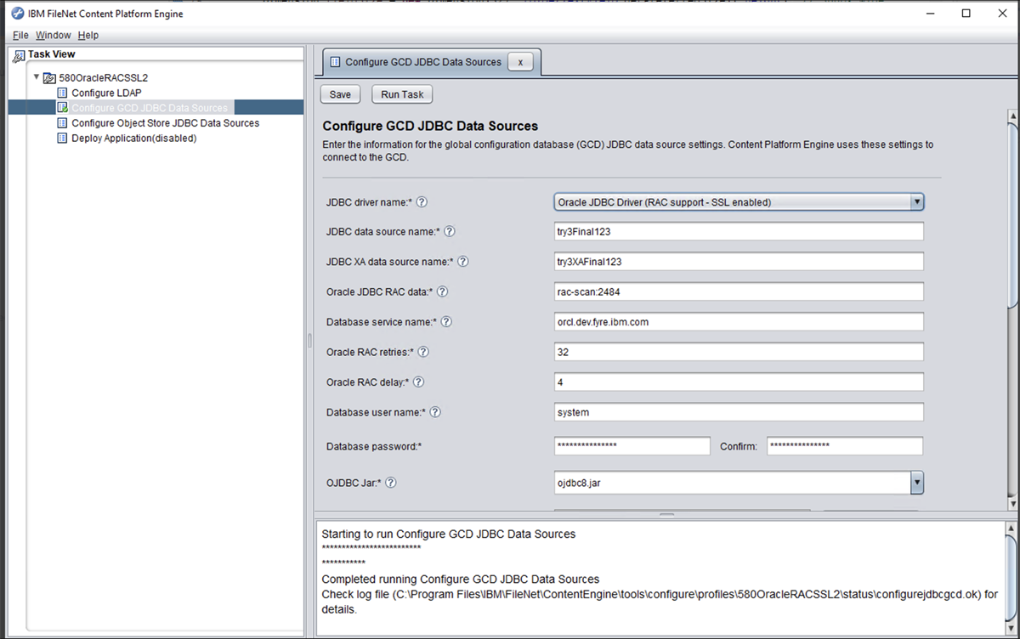
Task: Click help icon beside Oracle JDBC RAC data
Action: coord(442,291)
